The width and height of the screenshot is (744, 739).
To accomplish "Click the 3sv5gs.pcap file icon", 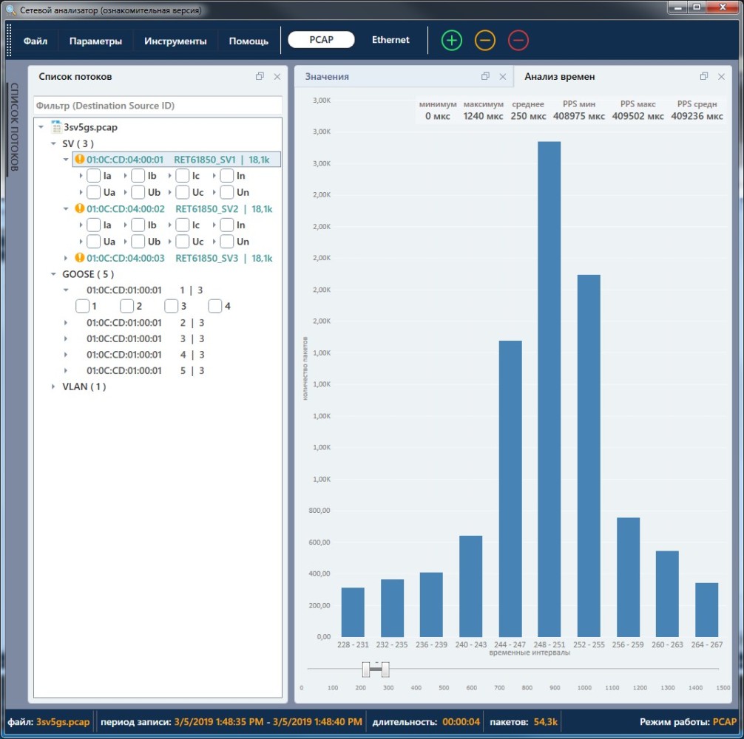I will 55,127.
